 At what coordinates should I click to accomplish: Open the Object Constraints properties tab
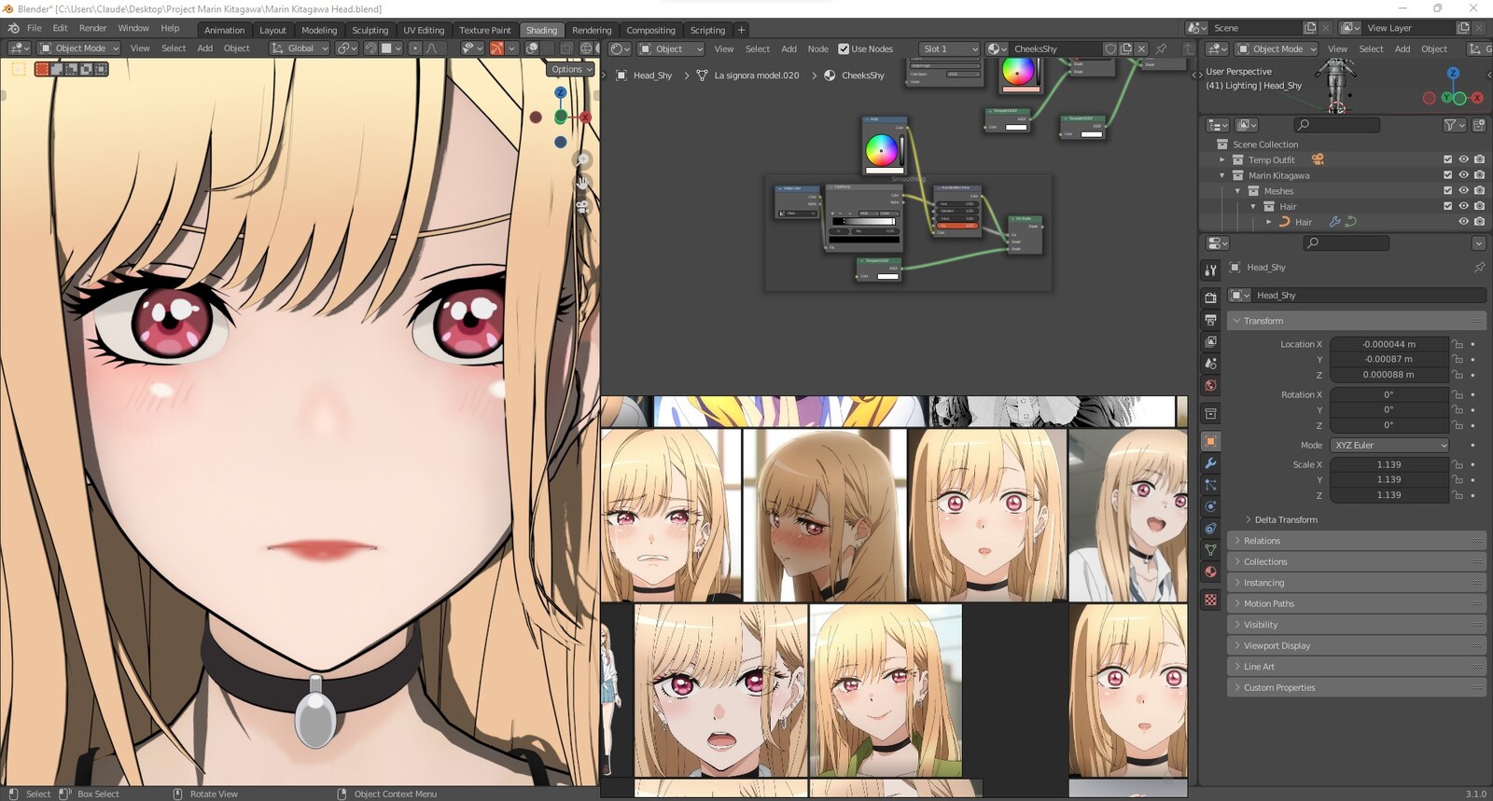click(x=1210, y=529)
